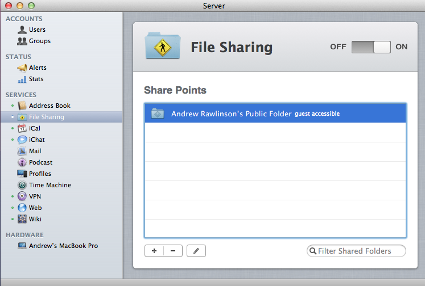Screen dimensions: 425x286
Task: Click the File Sharing sidebar folder icon
Action: tap(22, 117)
